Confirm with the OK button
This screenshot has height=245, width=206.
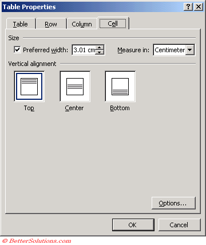coord(133,225)
